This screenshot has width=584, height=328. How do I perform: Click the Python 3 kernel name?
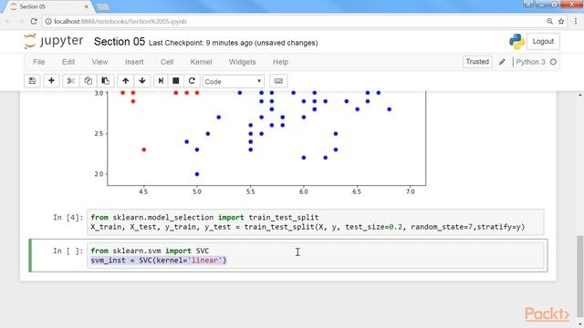(530, 62)
